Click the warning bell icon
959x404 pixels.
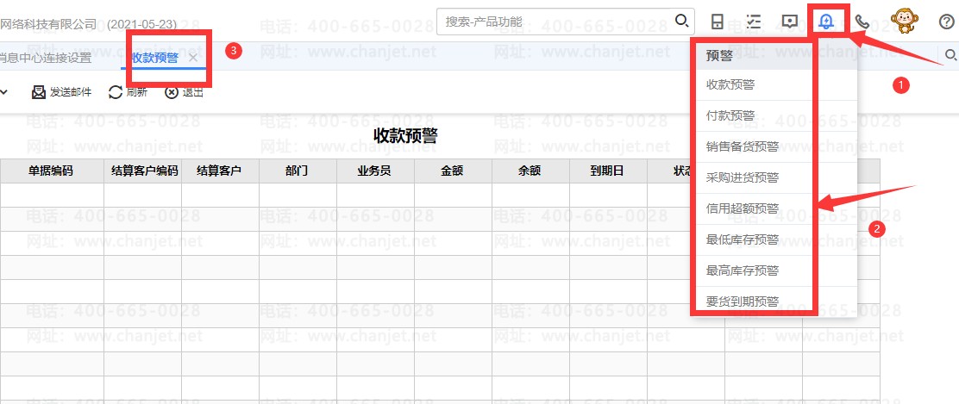(x=827, y=22)
